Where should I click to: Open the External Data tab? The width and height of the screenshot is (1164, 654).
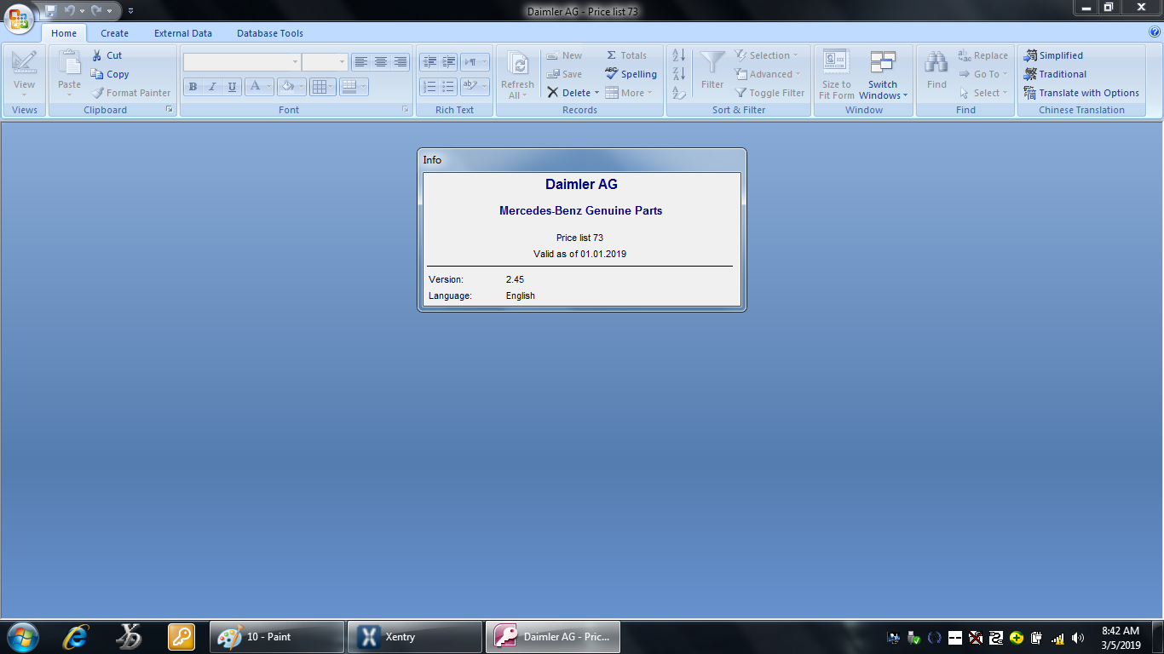click(x=183, y=33)
